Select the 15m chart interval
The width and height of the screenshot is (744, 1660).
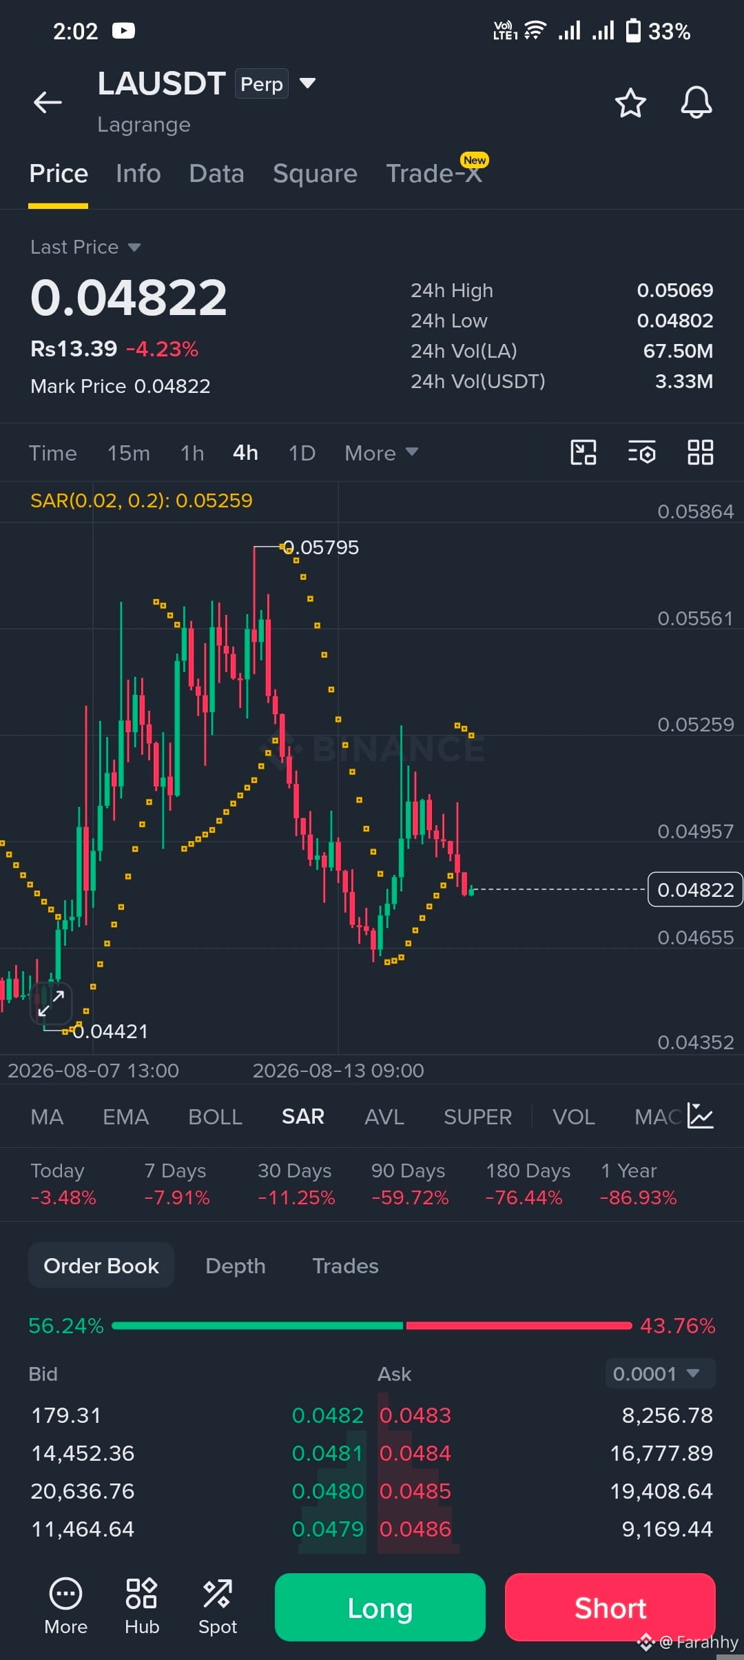(x=128, y=453)
